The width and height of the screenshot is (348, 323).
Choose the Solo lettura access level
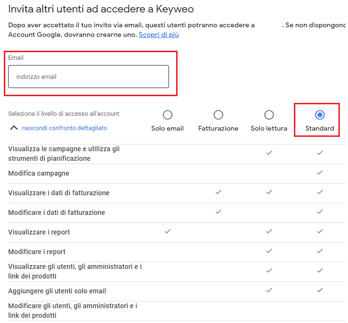pyautogui.click(x=269, y=115)
